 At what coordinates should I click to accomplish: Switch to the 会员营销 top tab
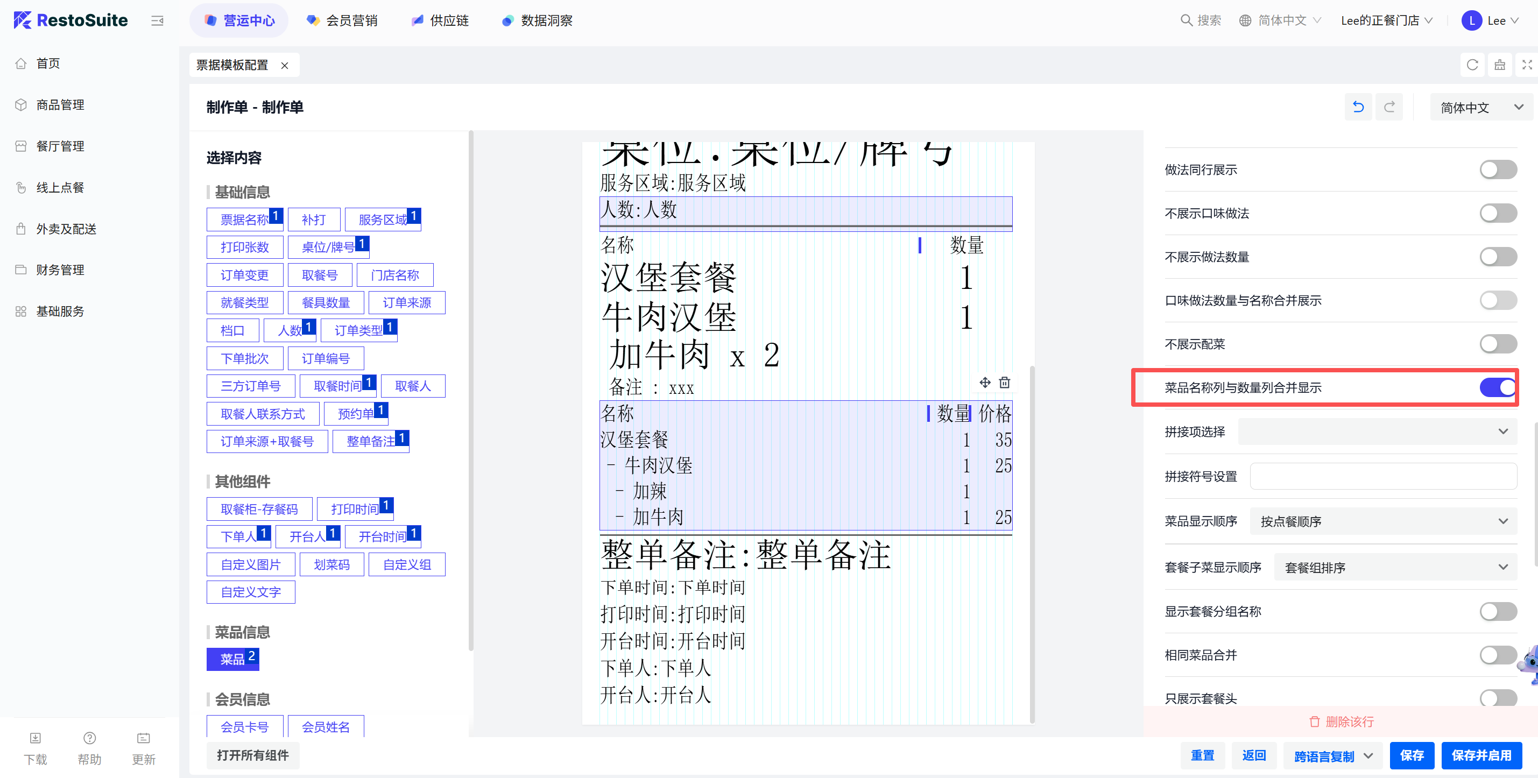click(342, 21)
